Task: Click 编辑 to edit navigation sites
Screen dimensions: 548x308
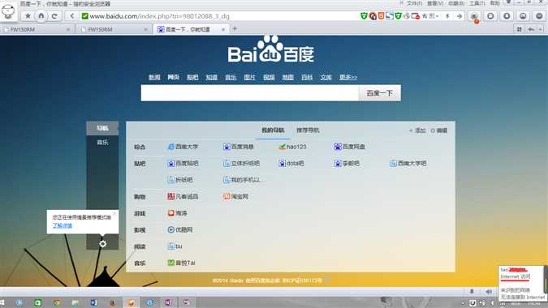Action: (439, 130)
